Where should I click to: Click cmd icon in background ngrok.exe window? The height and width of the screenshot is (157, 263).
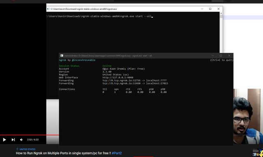pyautogui.click(x=48, y=9)
